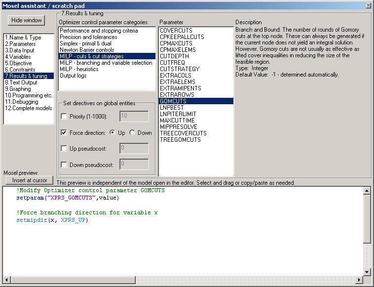Click the Insert at cursor button

pos(30,180)
